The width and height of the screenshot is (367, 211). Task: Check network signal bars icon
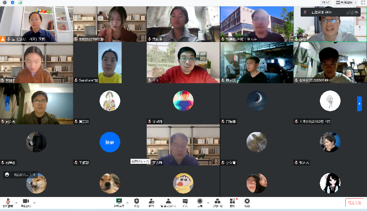coord(20,3)
